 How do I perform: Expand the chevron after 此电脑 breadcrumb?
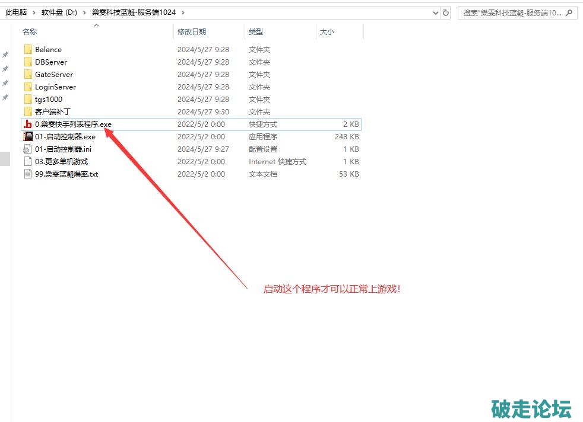(35, 12)
